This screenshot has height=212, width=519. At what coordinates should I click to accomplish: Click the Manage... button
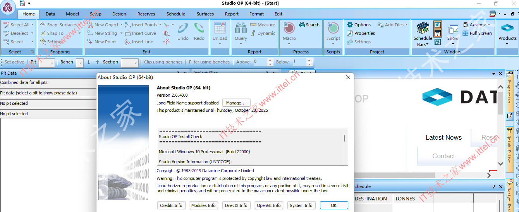236,103
